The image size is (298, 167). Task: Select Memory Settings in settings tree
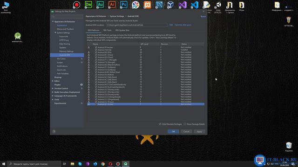tap(66, 51)
